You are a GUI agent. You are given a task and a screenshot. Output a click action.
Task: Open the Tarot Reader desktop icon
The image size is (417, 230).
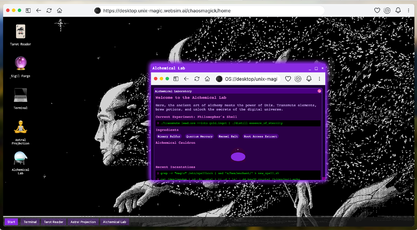click(21, 35)
